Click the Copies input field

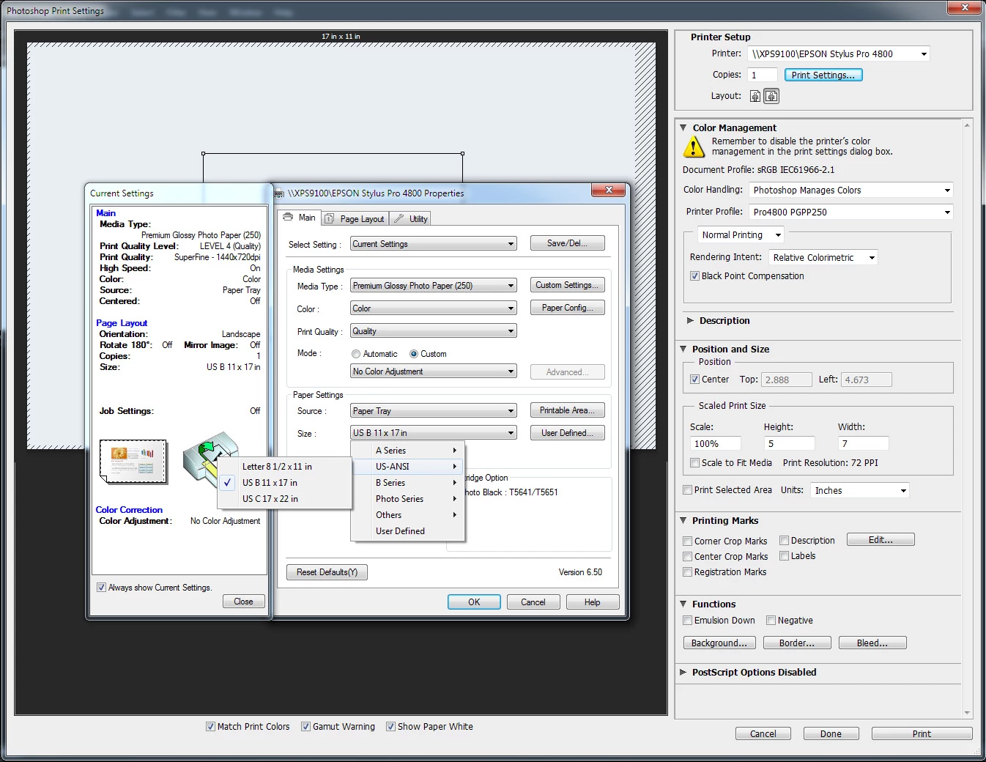pos(763,75)
